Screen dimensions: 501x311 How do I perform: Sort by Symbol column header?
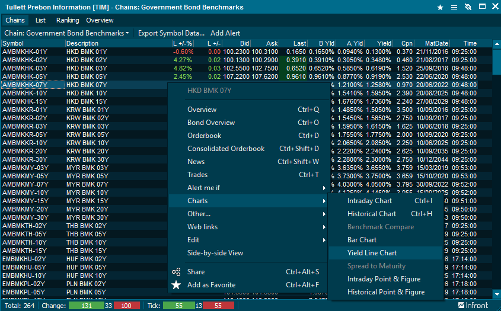tap(33, 43)
